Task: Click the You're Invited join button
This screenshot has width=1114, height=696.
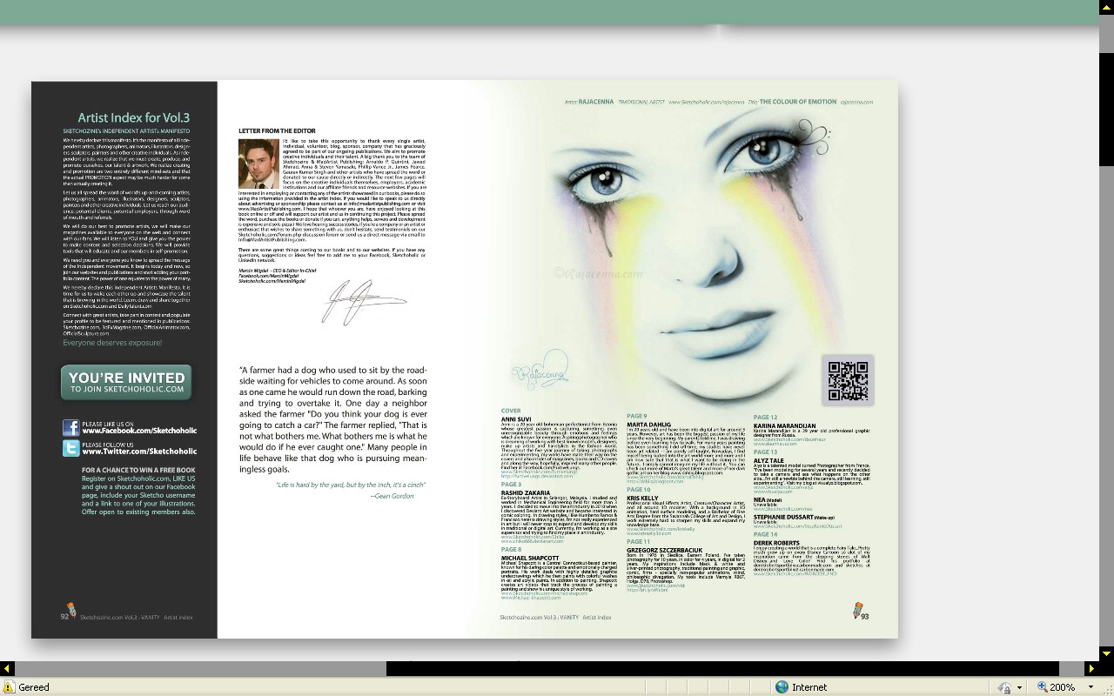Action: [x=127, y=382]
